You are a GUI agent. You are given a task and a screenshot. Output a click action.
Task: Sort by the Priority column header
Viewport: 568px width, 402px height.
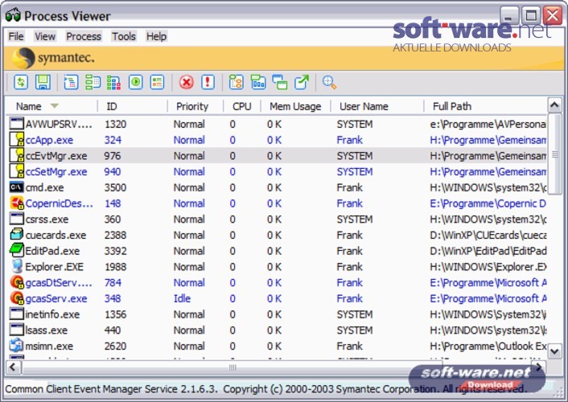(x=196, y=106)
